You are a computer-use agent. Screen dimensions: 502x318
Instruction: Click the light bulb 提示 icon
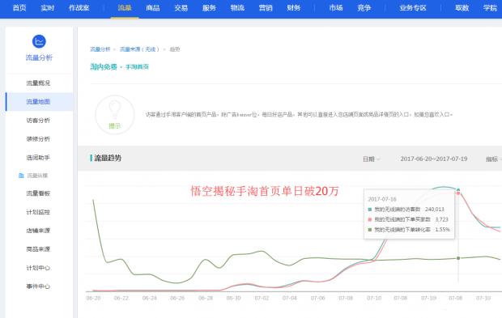point(115,115)
